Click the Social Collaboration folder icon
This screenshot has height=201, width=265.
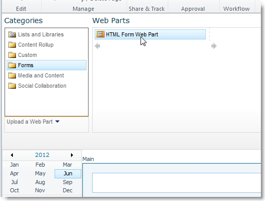(x=12, y=86)
